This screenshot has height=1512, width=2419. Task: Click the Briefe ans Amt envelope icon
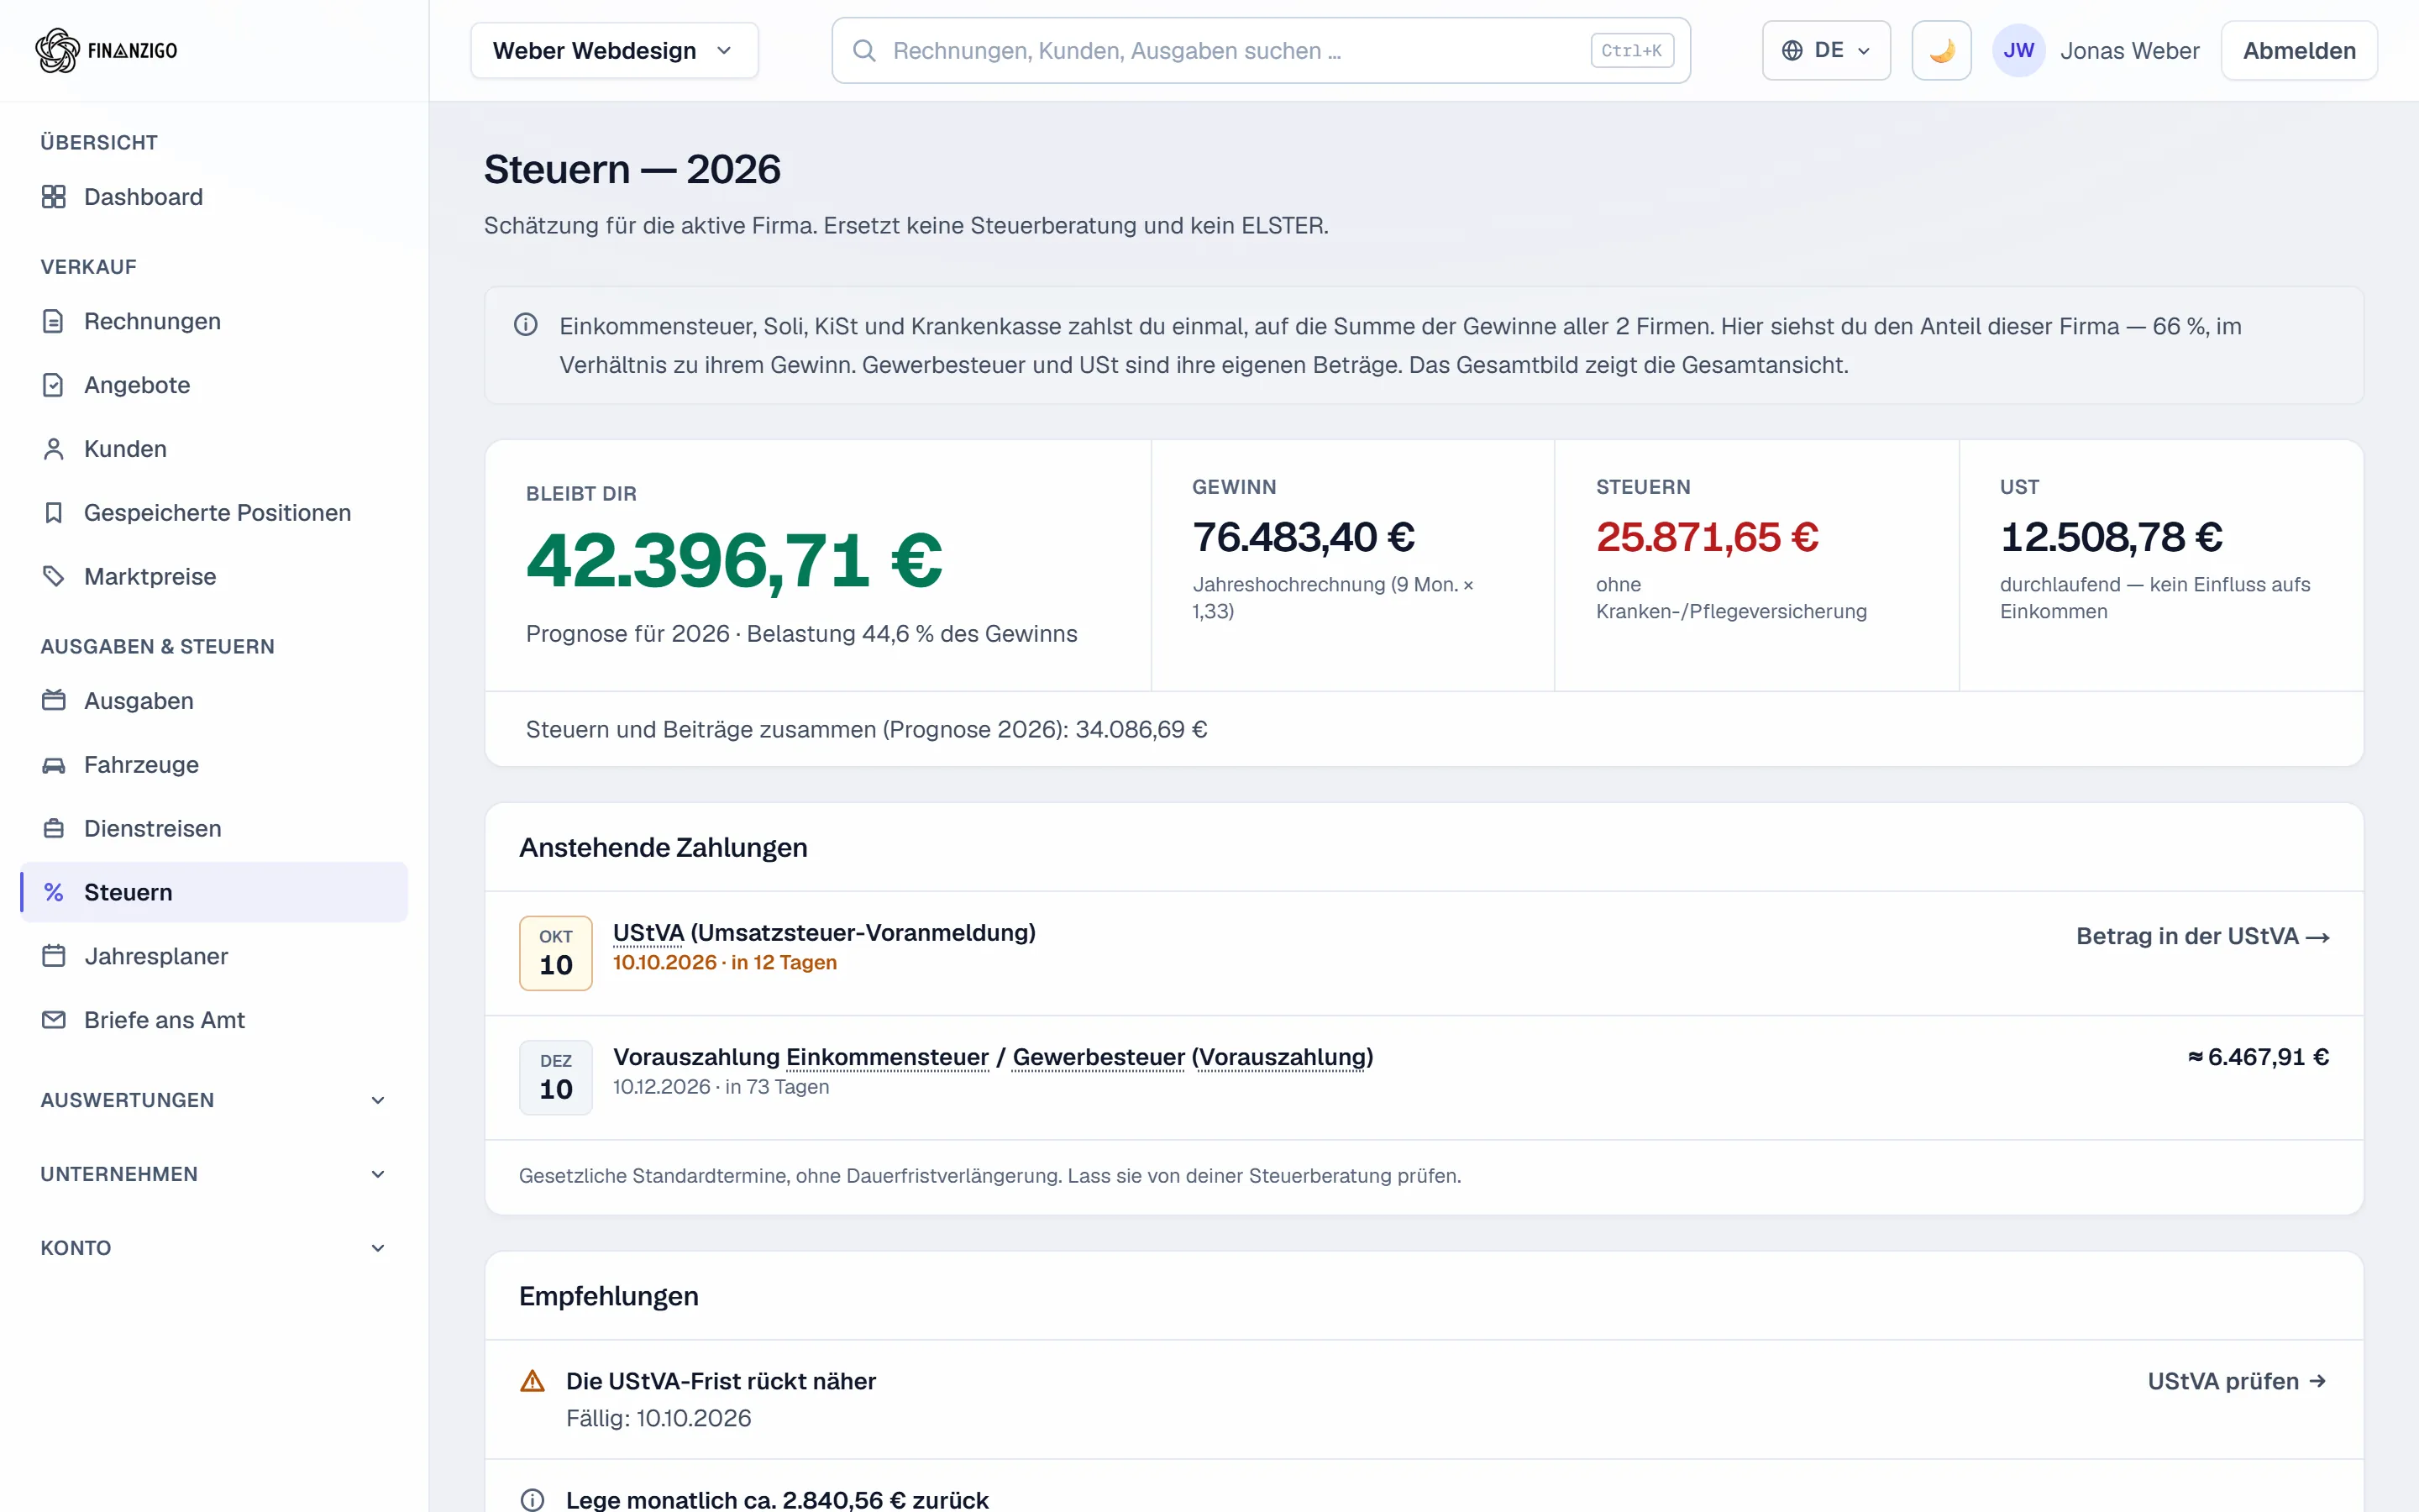54,1020
